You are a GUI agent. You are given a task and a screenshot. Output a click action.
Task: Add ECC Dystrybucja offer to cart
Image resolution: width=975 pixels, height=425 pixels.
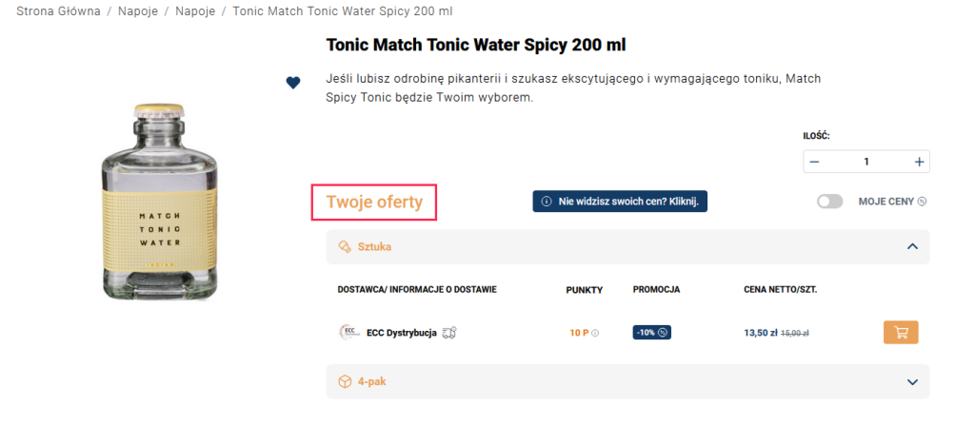pyautogui.click(x=901, y=333)
